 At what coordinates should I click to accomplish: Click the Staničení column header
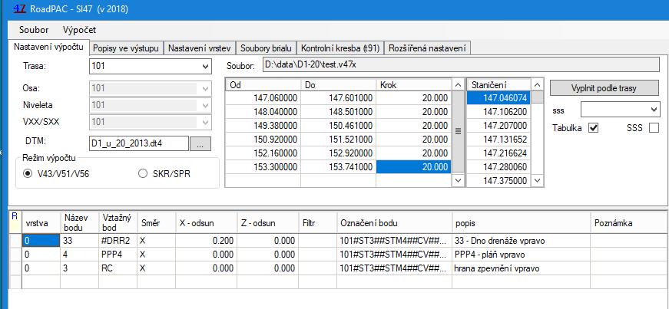point(499,85)
